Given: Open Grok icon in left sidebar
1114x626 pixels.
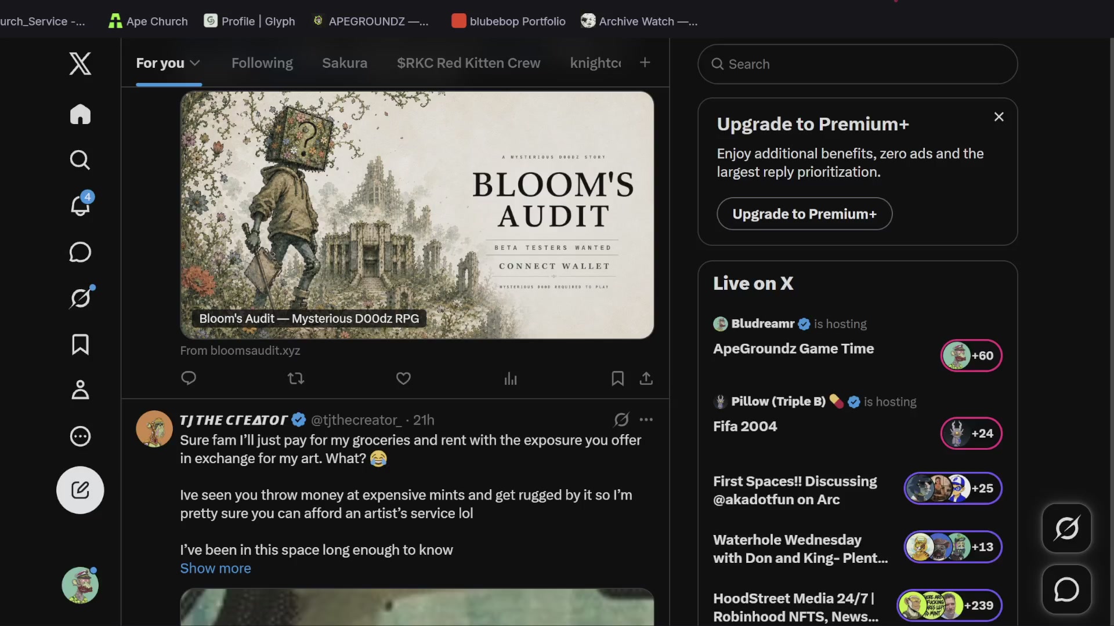Looking at the screenshot, I should coord(80,298).
